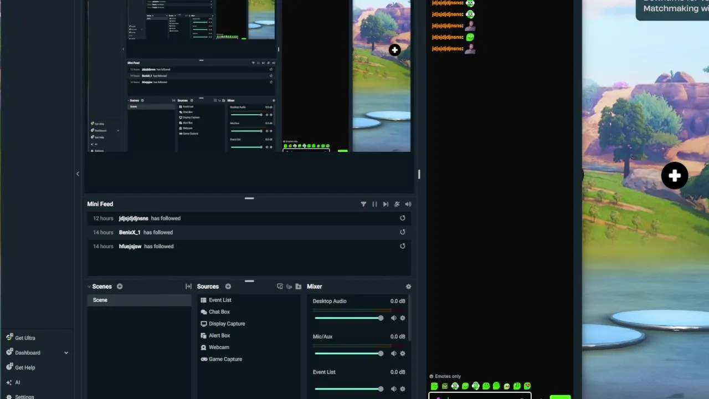
Task: Click username BenixX_1 in Mini Feed
Action: point(130,232)
